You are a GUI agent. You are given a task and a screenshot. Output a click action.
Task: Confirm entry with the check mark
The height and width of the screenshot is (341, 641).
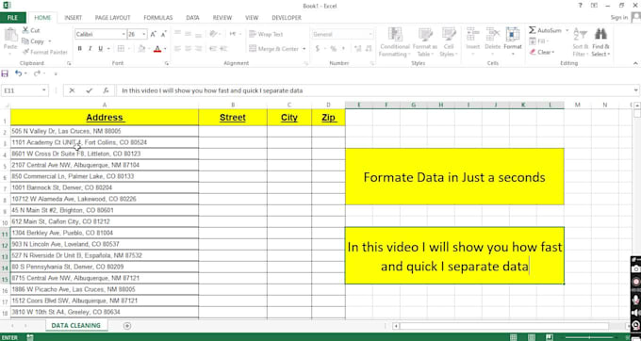[90, 90]
